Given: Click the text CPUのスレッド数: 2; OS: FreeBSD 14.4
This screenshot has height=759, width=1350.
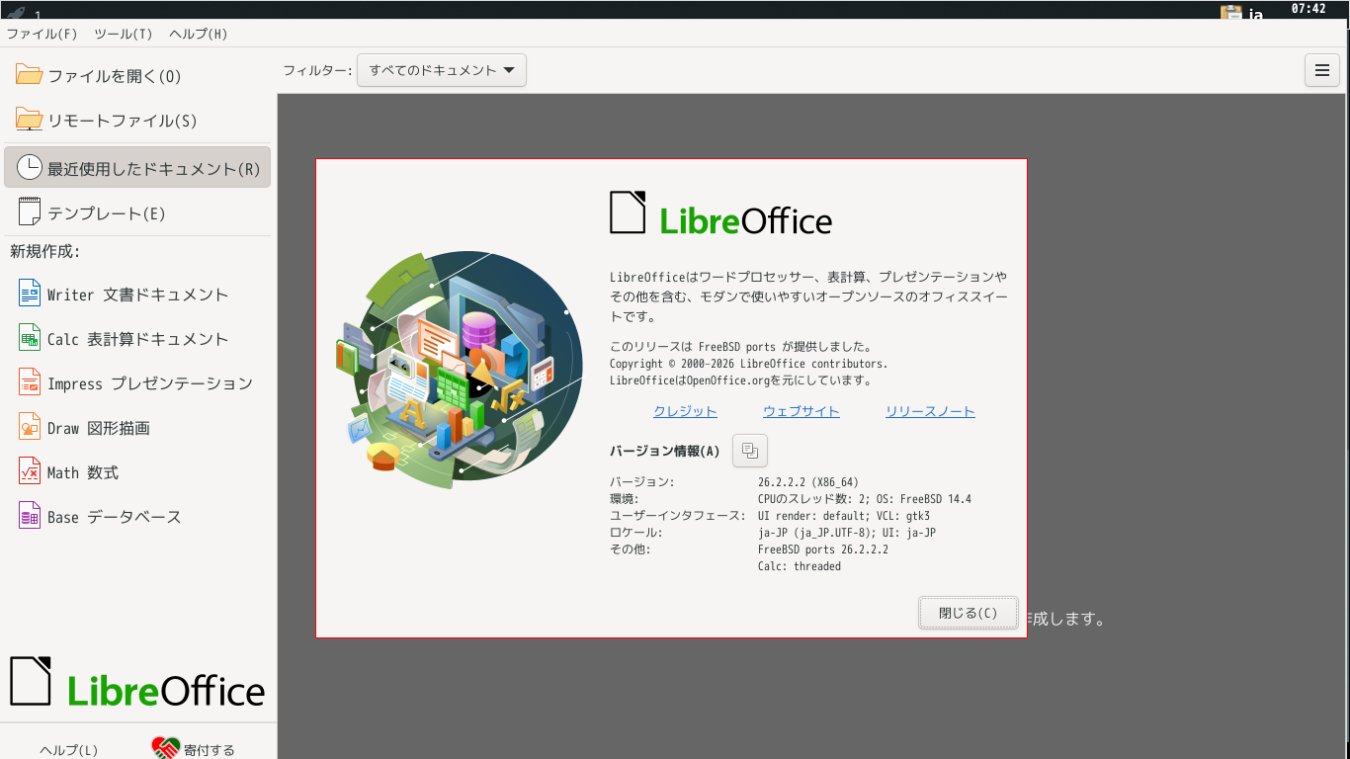Looking at the screenshot, I should [x=865, y=499].
